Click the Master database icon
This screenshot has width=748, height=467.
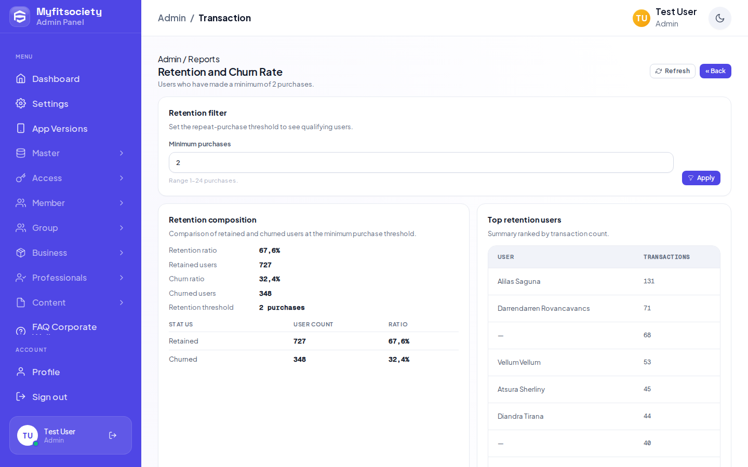21,153
